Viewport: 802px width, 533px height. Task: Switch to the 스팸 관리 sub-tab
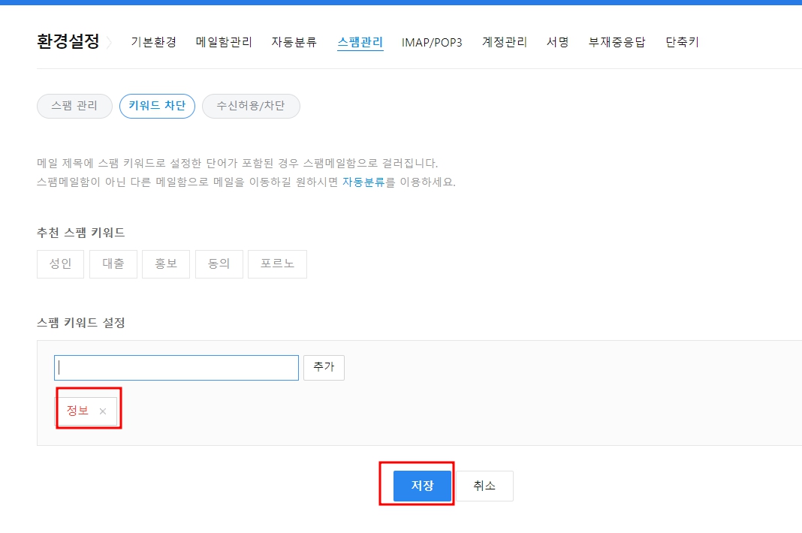(x=74, y=106)
